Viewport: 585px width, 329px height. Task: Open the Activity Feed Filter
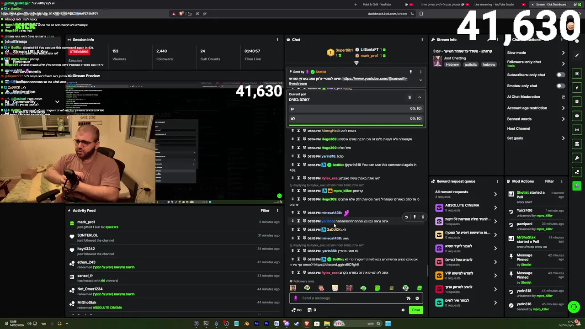coord(265,211)
